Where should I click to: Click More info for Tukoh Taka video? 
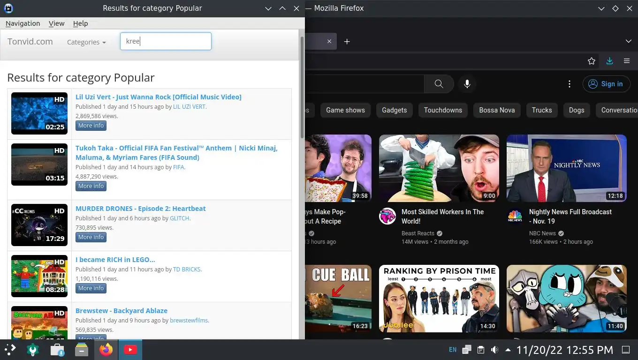pyautogui.click(x=91, y=186)
